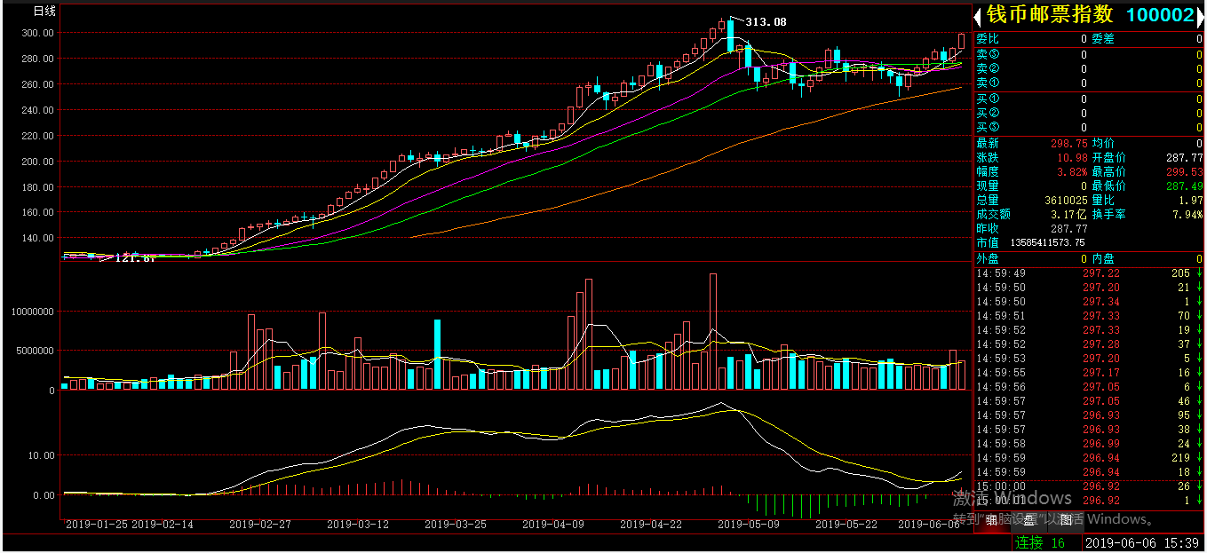Click the 卖① order row
This screenshot has width=1207, height=553.
pos(1089,83)
